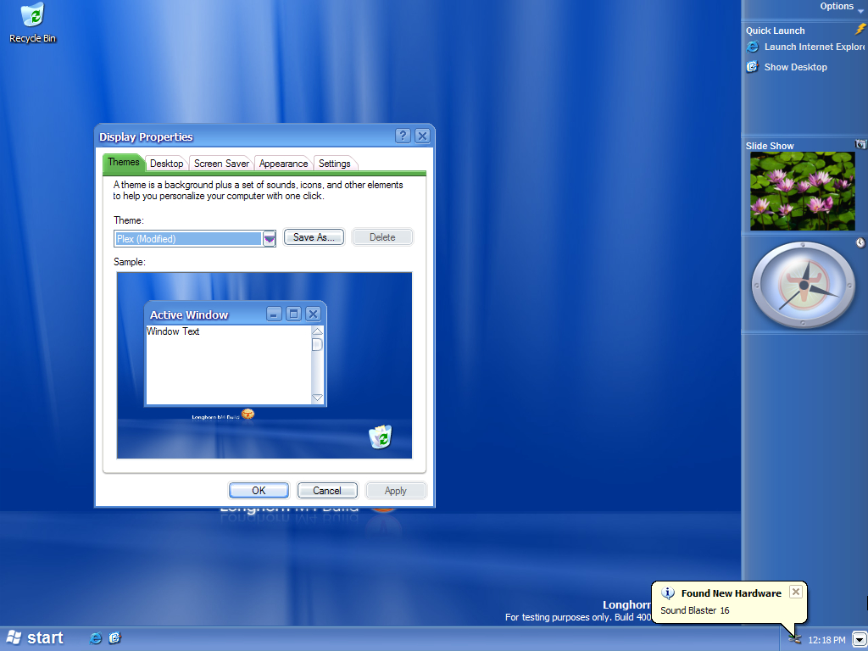
Task: Open sidebar Options menu
Action: click(x=842, y=7)
